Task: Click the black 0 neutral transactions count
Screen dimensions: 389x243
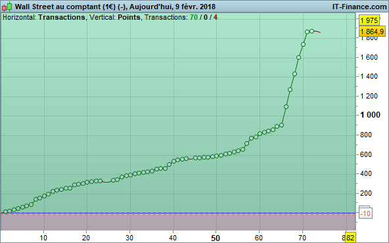Action: click(206, 17)
